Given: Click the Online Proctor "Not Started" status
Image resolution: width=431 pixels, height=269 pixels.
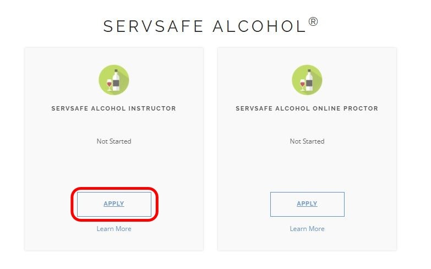Looking at the screenshot, I should point(307,141).
